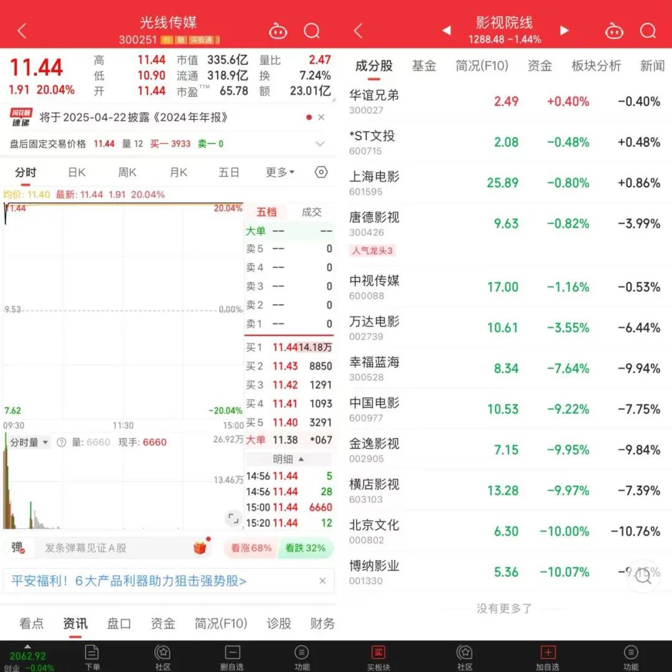This screenshot has width=672, height=672.
Task: Tap 下单 order icon
Action: pos(92,657)
